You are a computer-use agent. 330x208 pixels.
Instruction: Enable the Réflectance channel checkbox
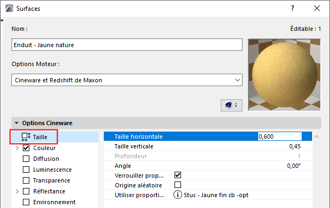tap(26, 191)
